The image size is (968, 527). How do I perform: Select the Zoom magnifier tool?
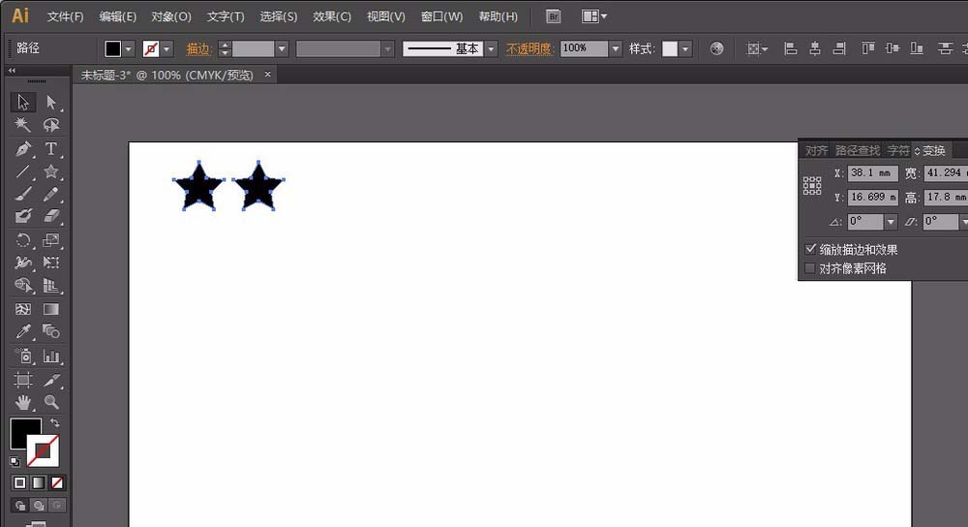coord(51,402)
